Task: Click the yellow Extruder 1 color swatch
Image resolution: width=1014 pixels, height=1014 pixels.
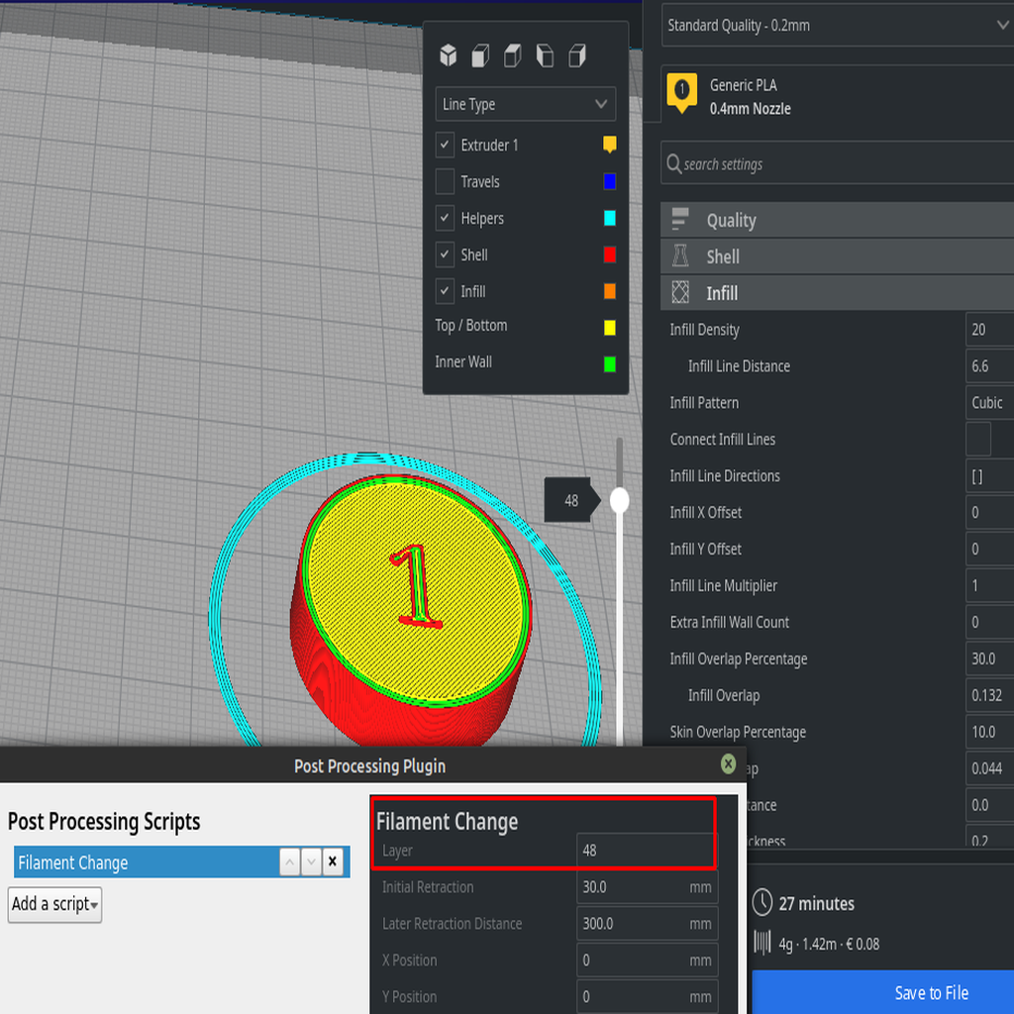Action: [x=609, y=145]
